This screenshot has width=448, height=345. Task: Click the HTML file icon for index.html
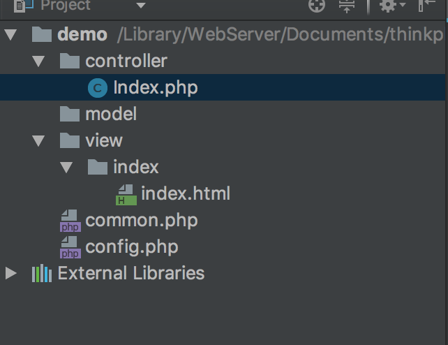click(126, 194)
